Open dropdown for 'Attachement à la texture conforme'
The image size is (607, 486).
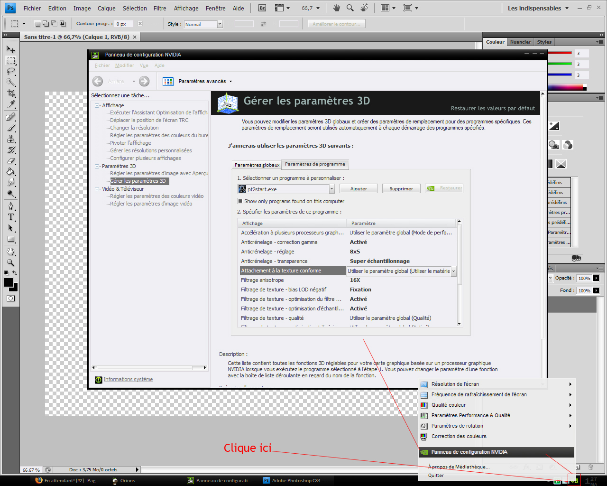pyautogui.click(x=453, y=271)
